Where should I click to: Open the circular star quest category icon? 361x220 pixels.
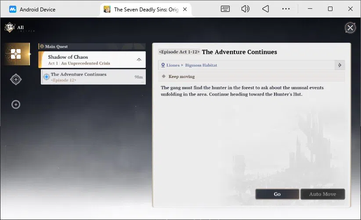pyautogui.click(x=16, y=104)
